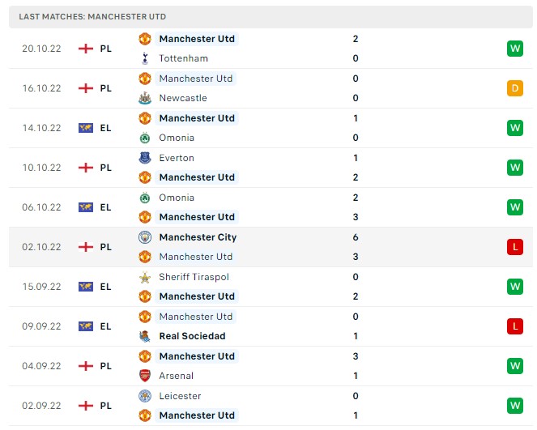Click Omonia crest in the 14.10.22 match

tap(145, 138)
